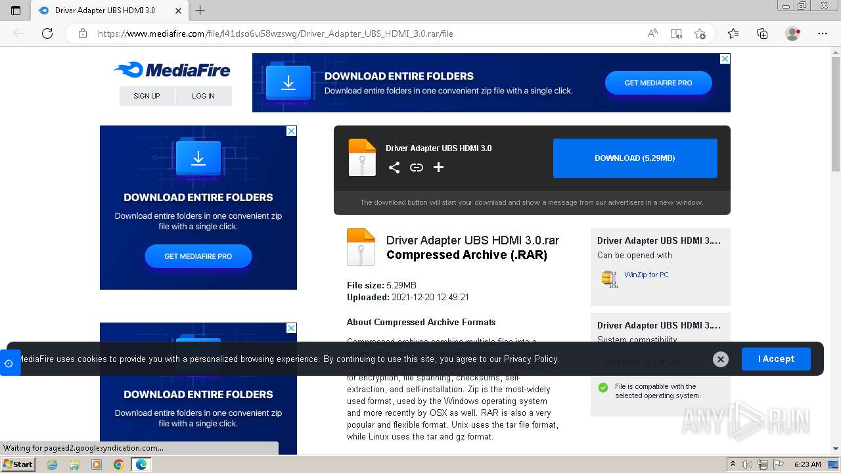Click the 6:23 AM system clock
This screenshot has width=841, height=473.
(x=807, y=464)
